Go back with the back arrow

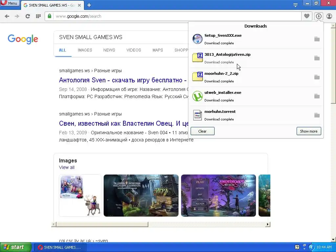pos(7,16)
